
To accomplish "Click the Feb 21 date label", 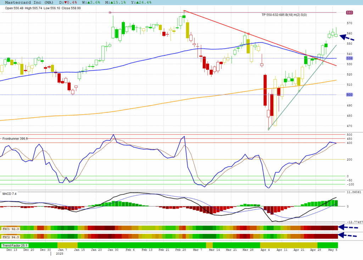I will tap(164, 250).
